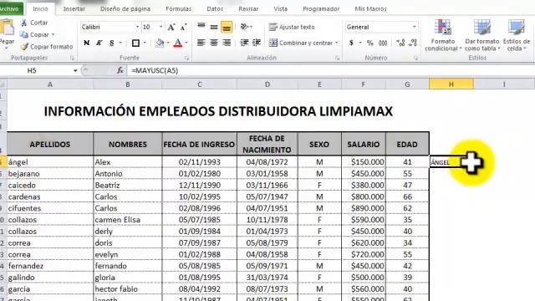535x301 pixels.
Task: Open the Archivo tab
Action: (10, 9)
